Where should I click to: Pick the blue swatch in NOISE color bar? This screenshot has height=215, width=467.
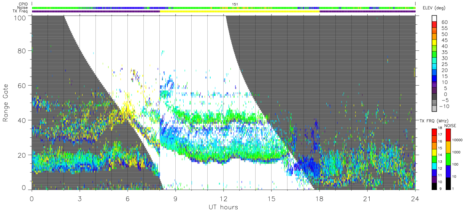(x=449, y=171)
